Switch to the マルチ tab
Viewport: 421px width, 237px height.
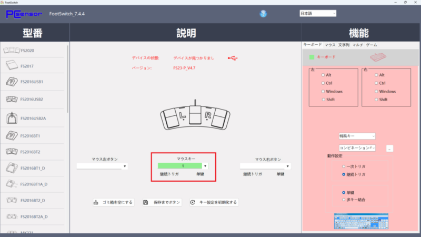358,45
